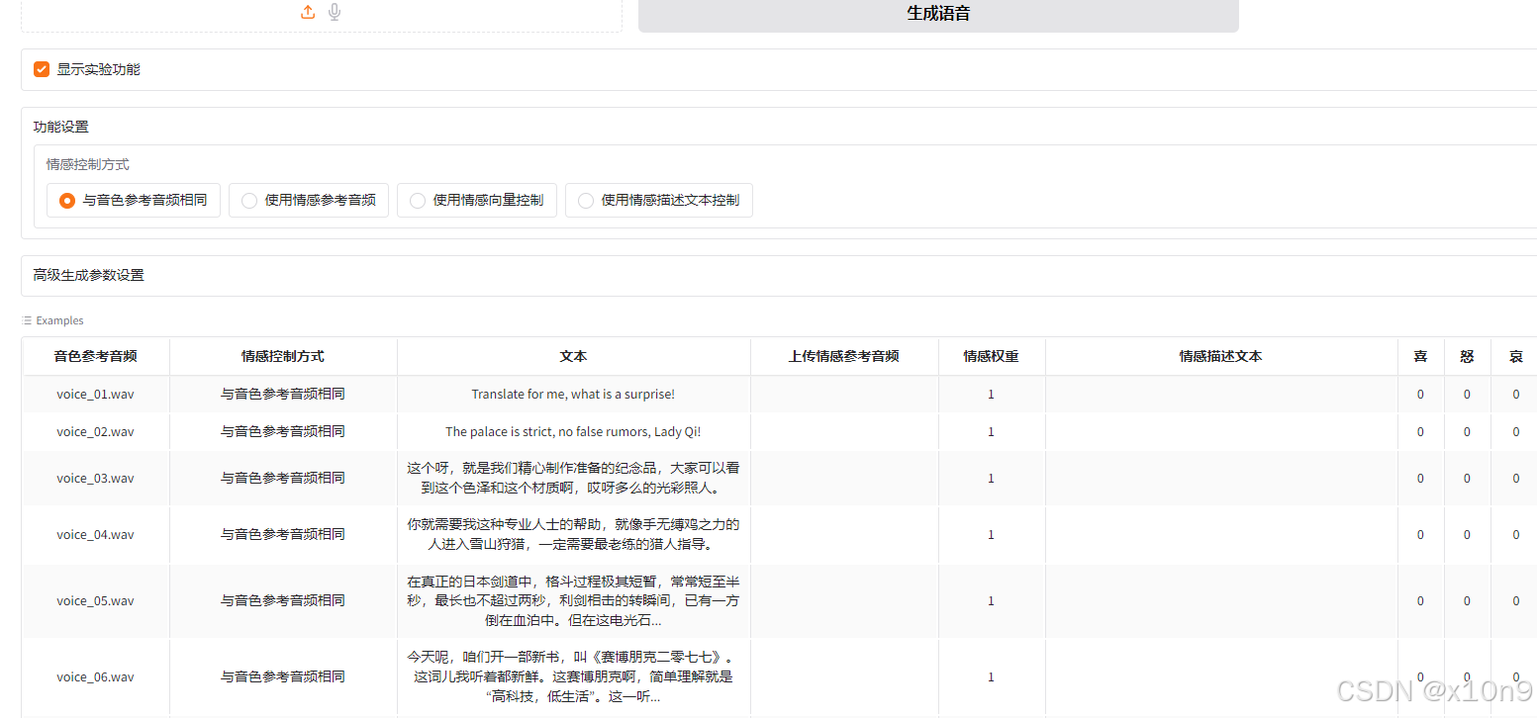Select the voice_05.wav kendo example row

[573, 600]
